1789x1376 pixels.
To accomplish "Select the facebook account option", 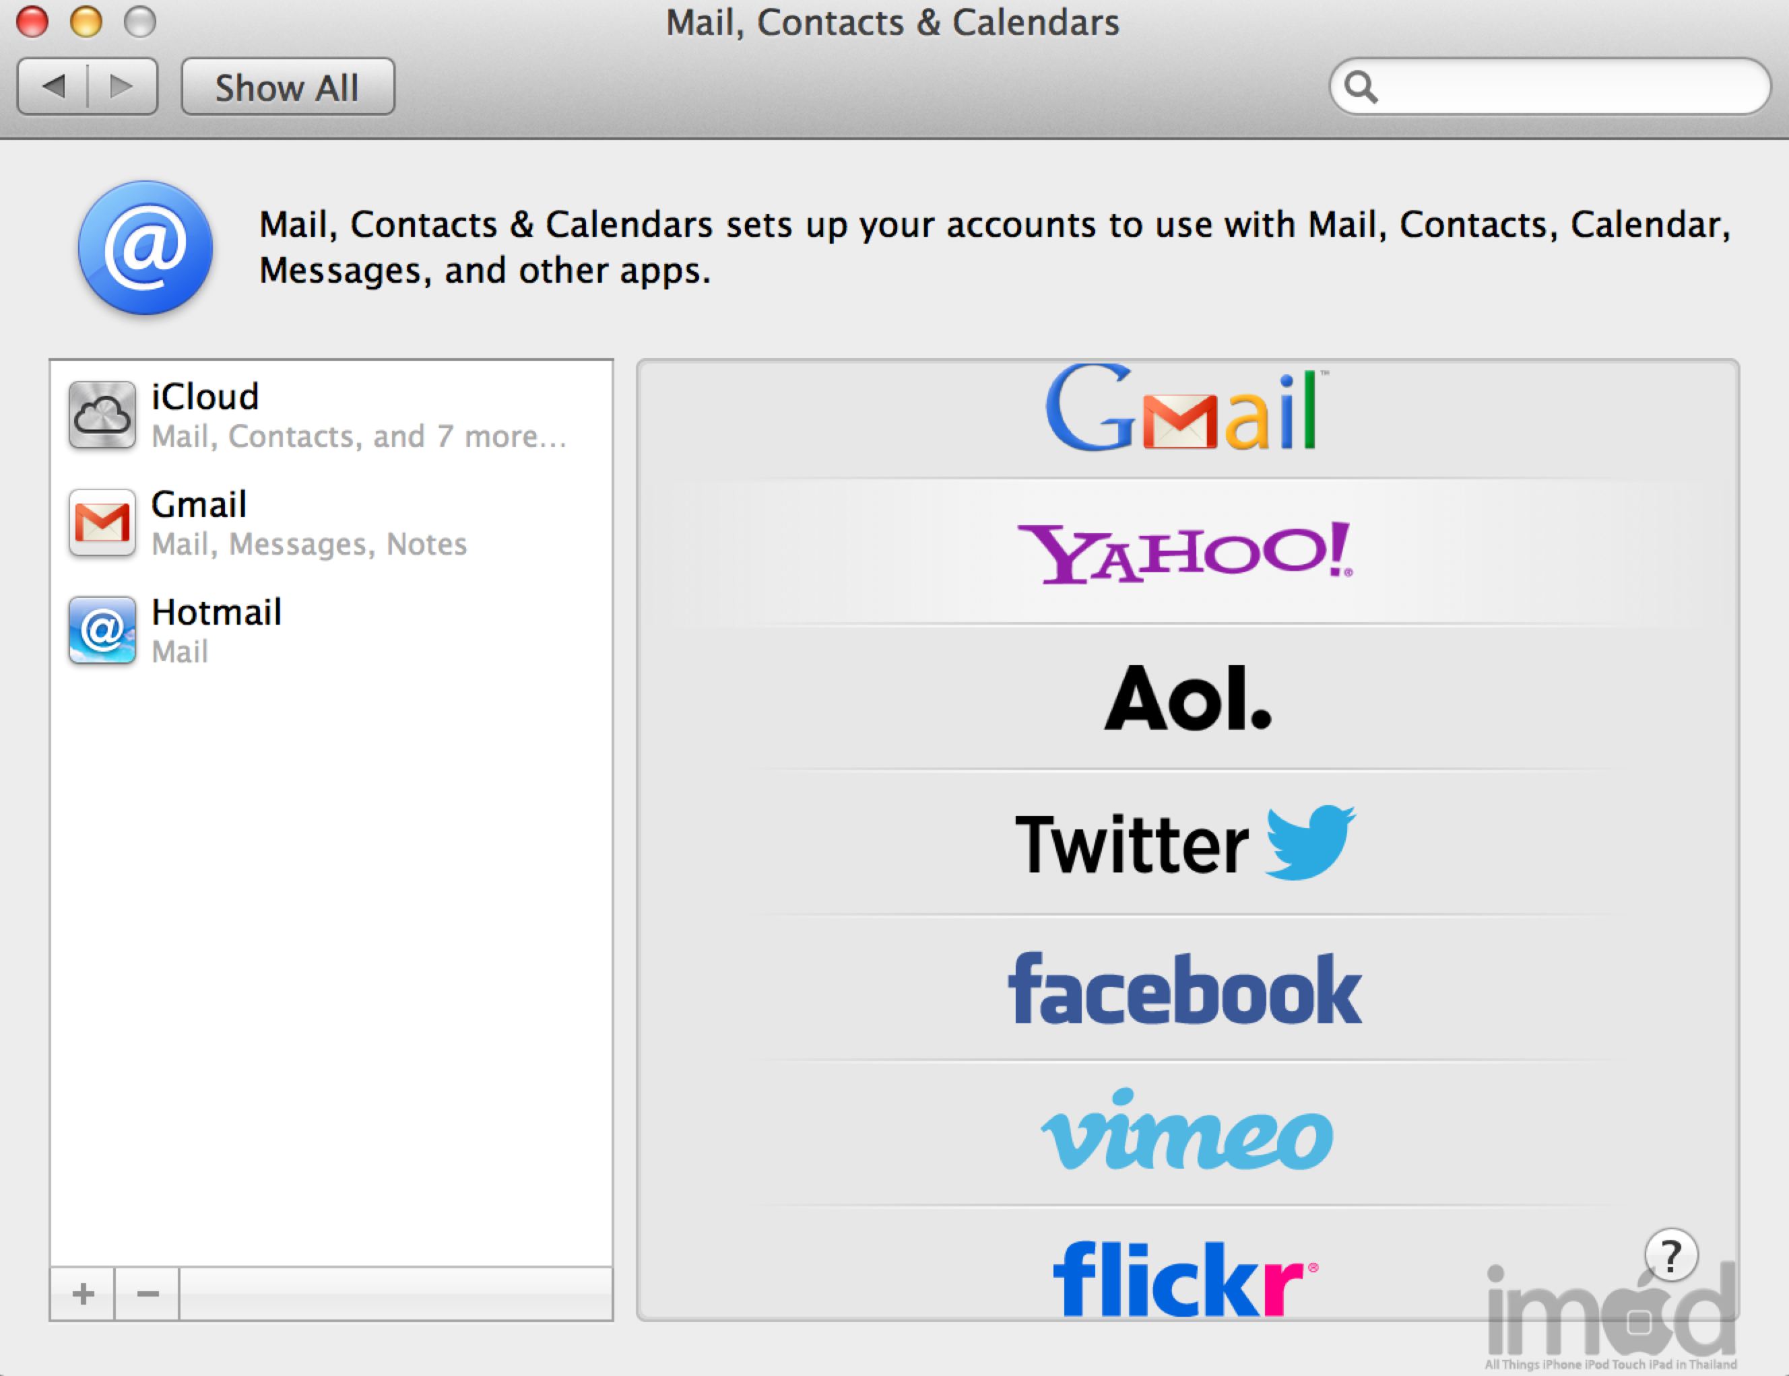I will click(1185, 989).
